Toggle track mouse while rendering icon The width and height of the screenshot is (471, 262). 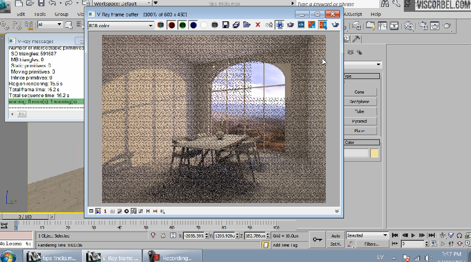(280, 25)
